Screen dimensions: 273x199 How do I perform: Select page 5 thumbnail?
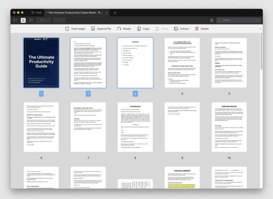229,63
